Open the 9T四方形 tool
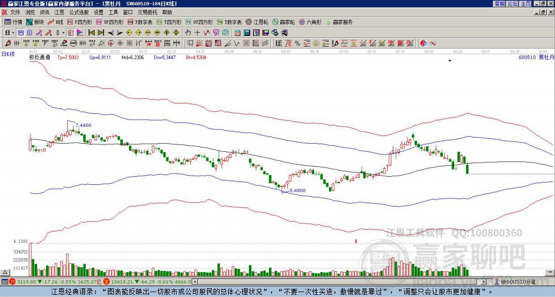Viewport: 555px width, 297px height. coord(199,22)
